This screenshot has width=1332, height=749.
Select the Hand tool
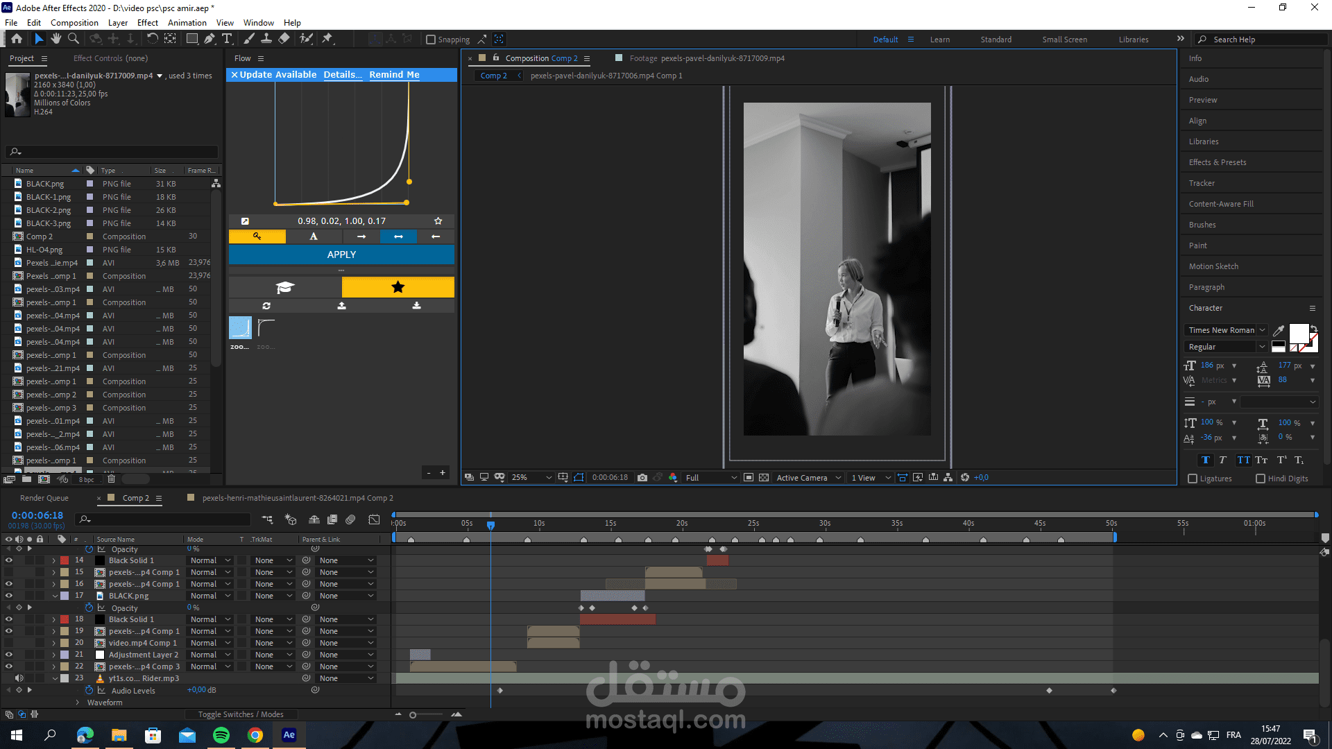tap(56, 39)
